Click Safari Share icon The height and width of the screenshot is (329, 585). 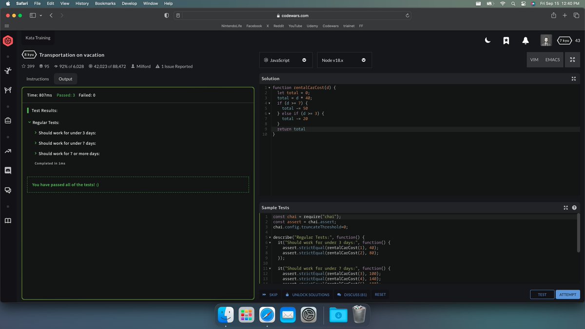click(554, 16)
